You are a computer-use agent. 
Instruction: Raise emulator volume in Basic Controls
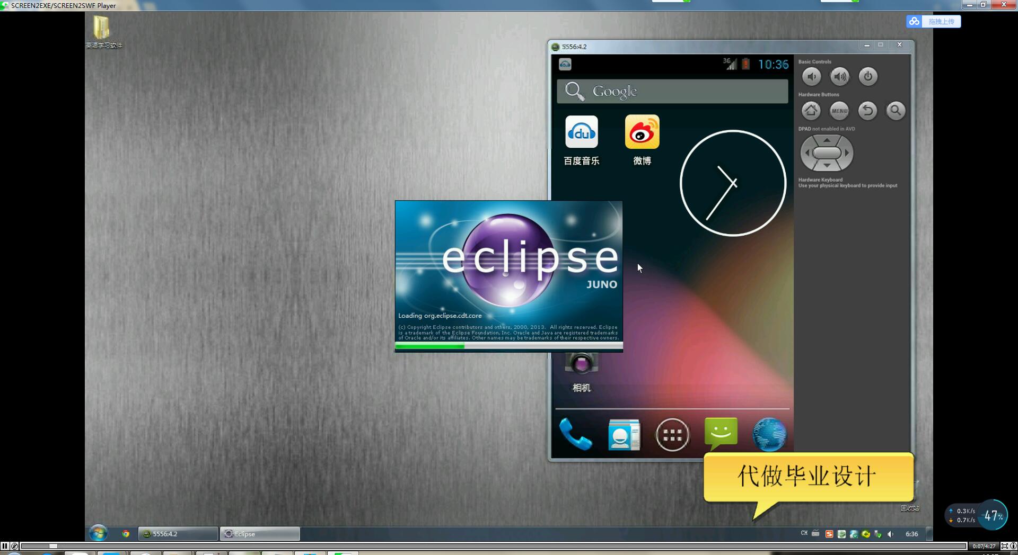[840, 77]
